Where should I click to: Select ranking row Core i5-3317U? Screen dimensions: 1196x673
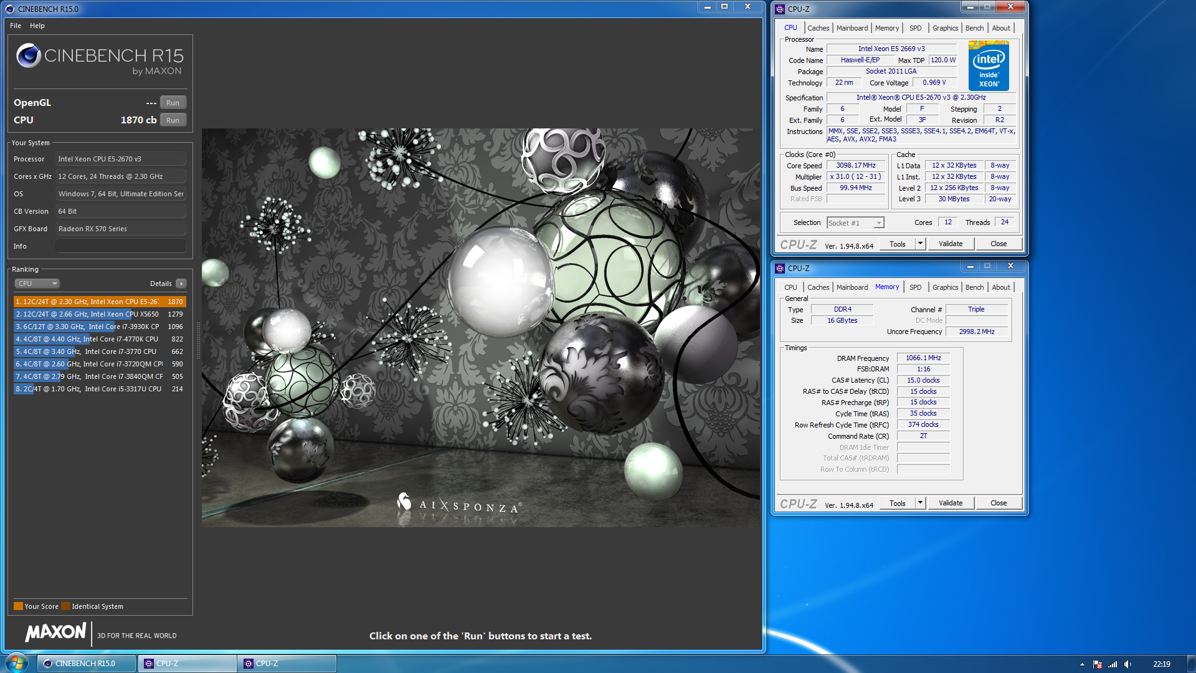click(x=100, y=389)
